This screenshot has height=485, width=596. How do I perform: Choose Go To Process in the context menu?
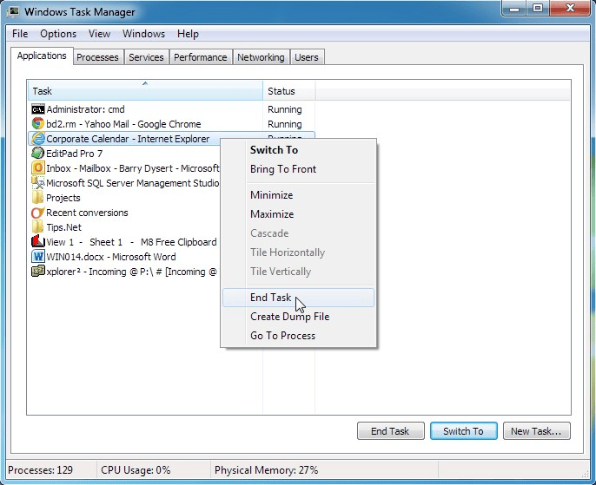(298, 336)
